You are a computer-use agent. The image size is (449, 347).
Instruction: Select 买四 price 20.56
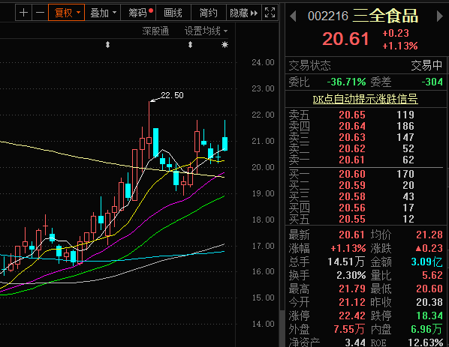352,208
